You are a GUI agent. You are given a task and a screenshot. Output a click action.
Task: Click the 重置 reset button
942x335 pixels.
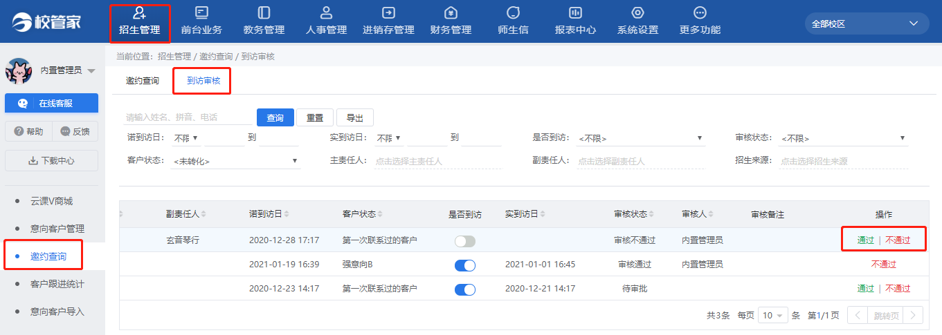(x=315, y=117)
